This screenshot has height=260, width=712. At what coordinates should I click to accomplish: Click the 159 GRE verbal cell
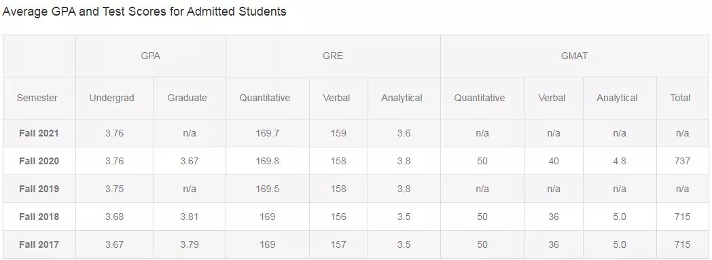coord(339,134)
